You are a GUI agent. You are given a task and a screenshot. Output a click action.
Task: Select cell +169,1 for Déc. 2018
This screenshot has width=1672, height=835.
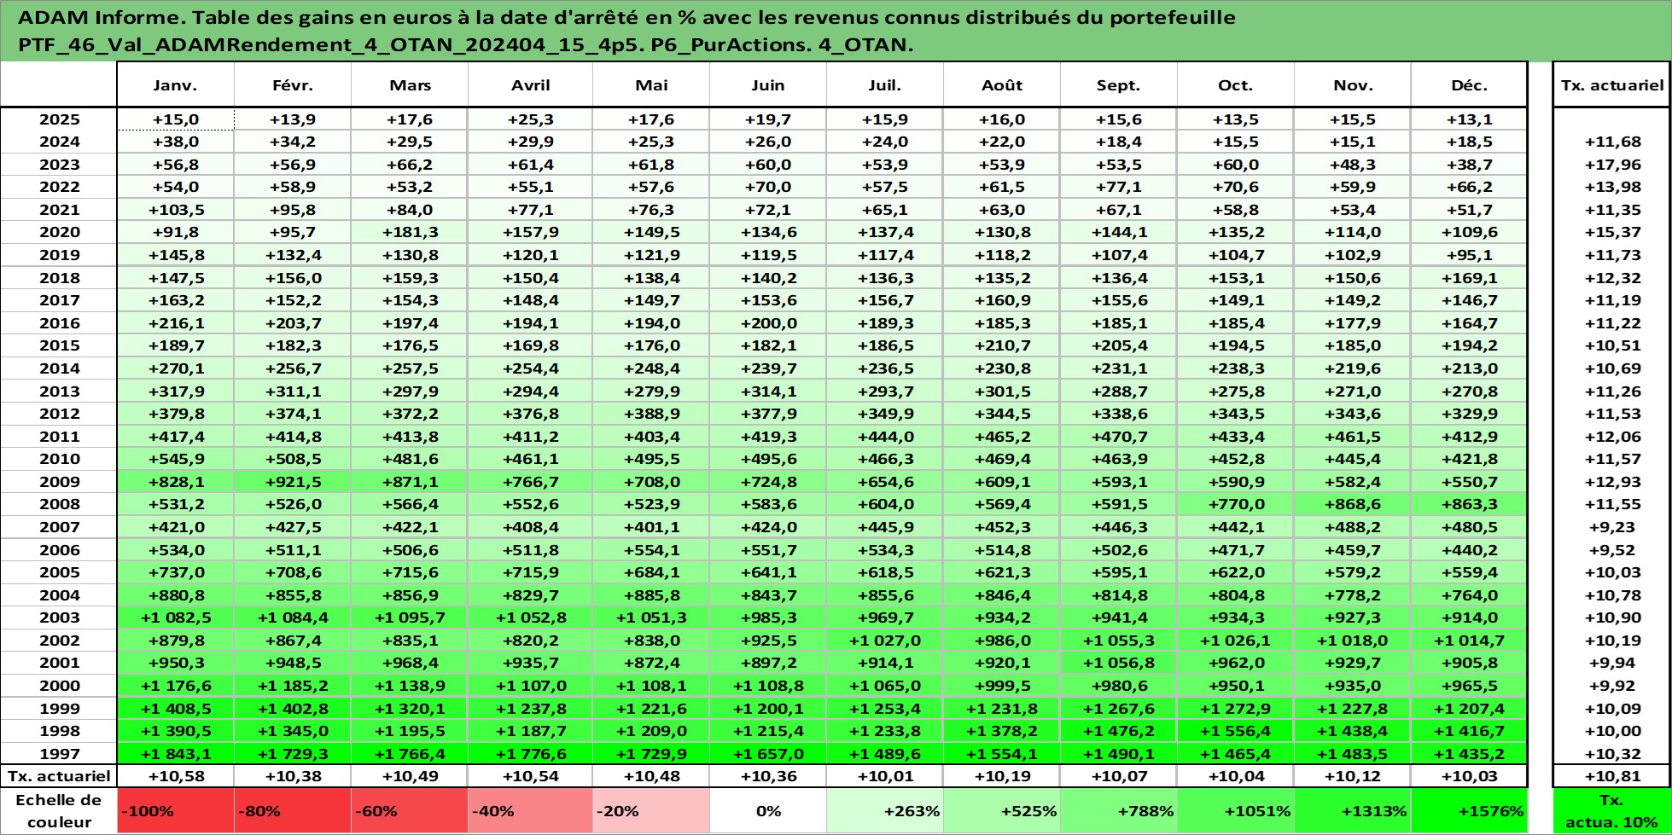pyautogui.click(x=1469, y=278)
